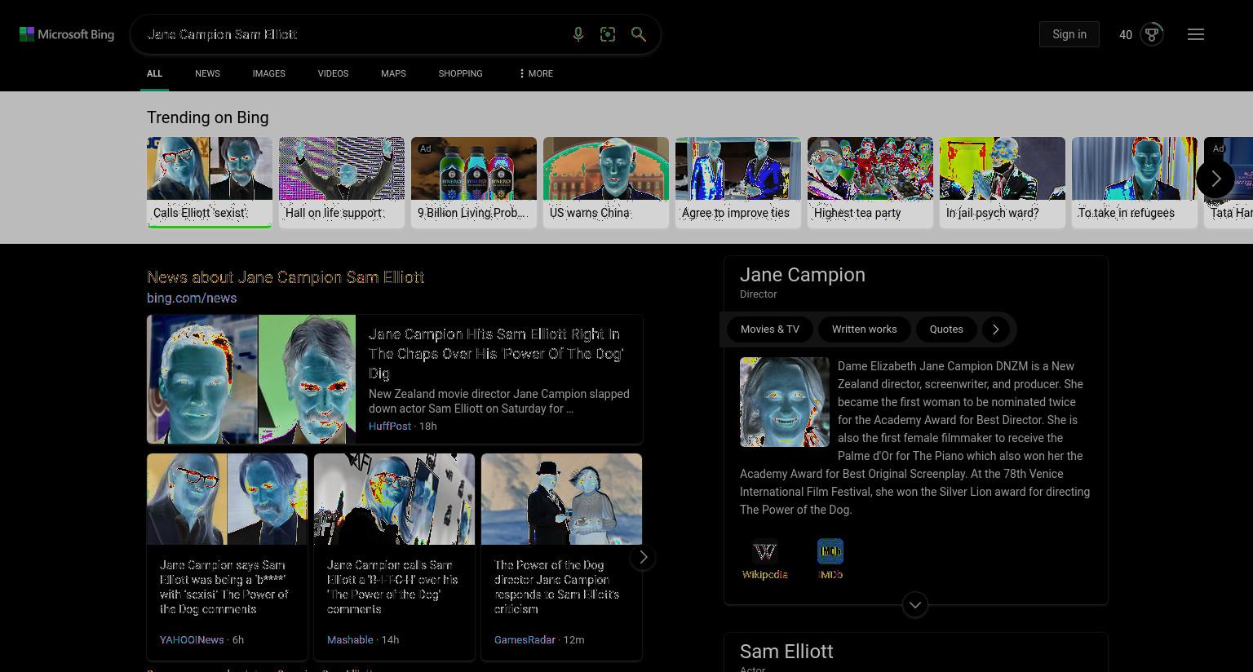Select Written works chip
The height and width of the screenshot is (672, 1253).
click(x=864, y=329)
